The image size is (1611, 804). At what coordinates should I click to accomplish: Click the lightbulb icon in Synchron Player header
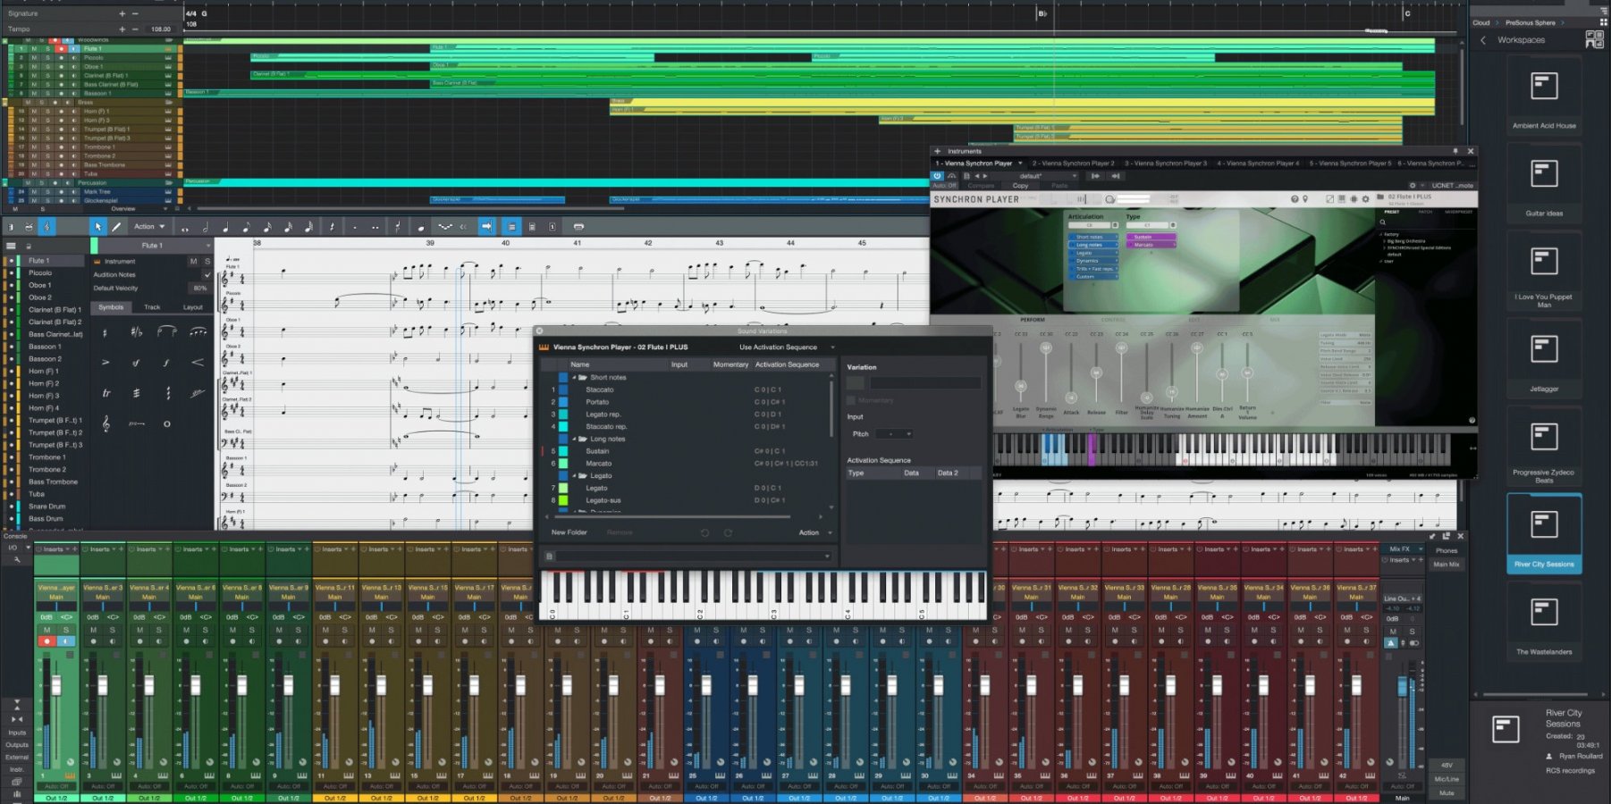click(1305, 199)
